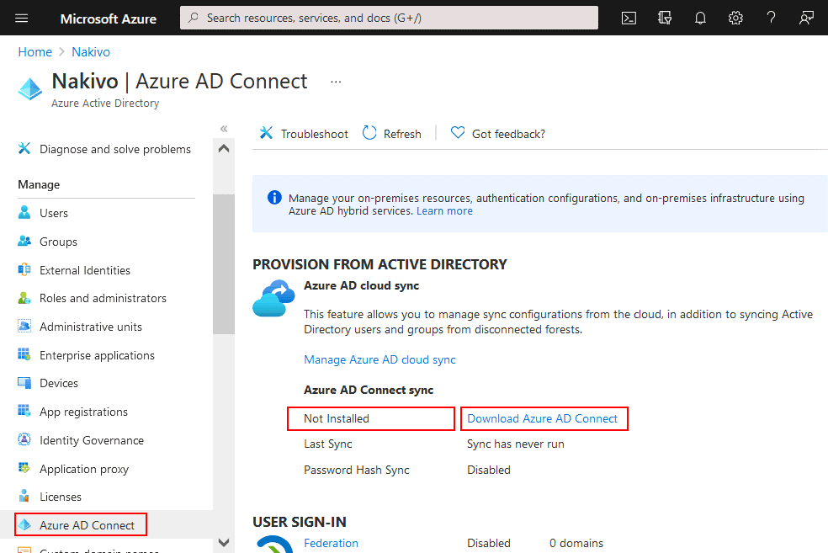
Task: Send feedback using the smiley icon
Action: pos(806,18)
